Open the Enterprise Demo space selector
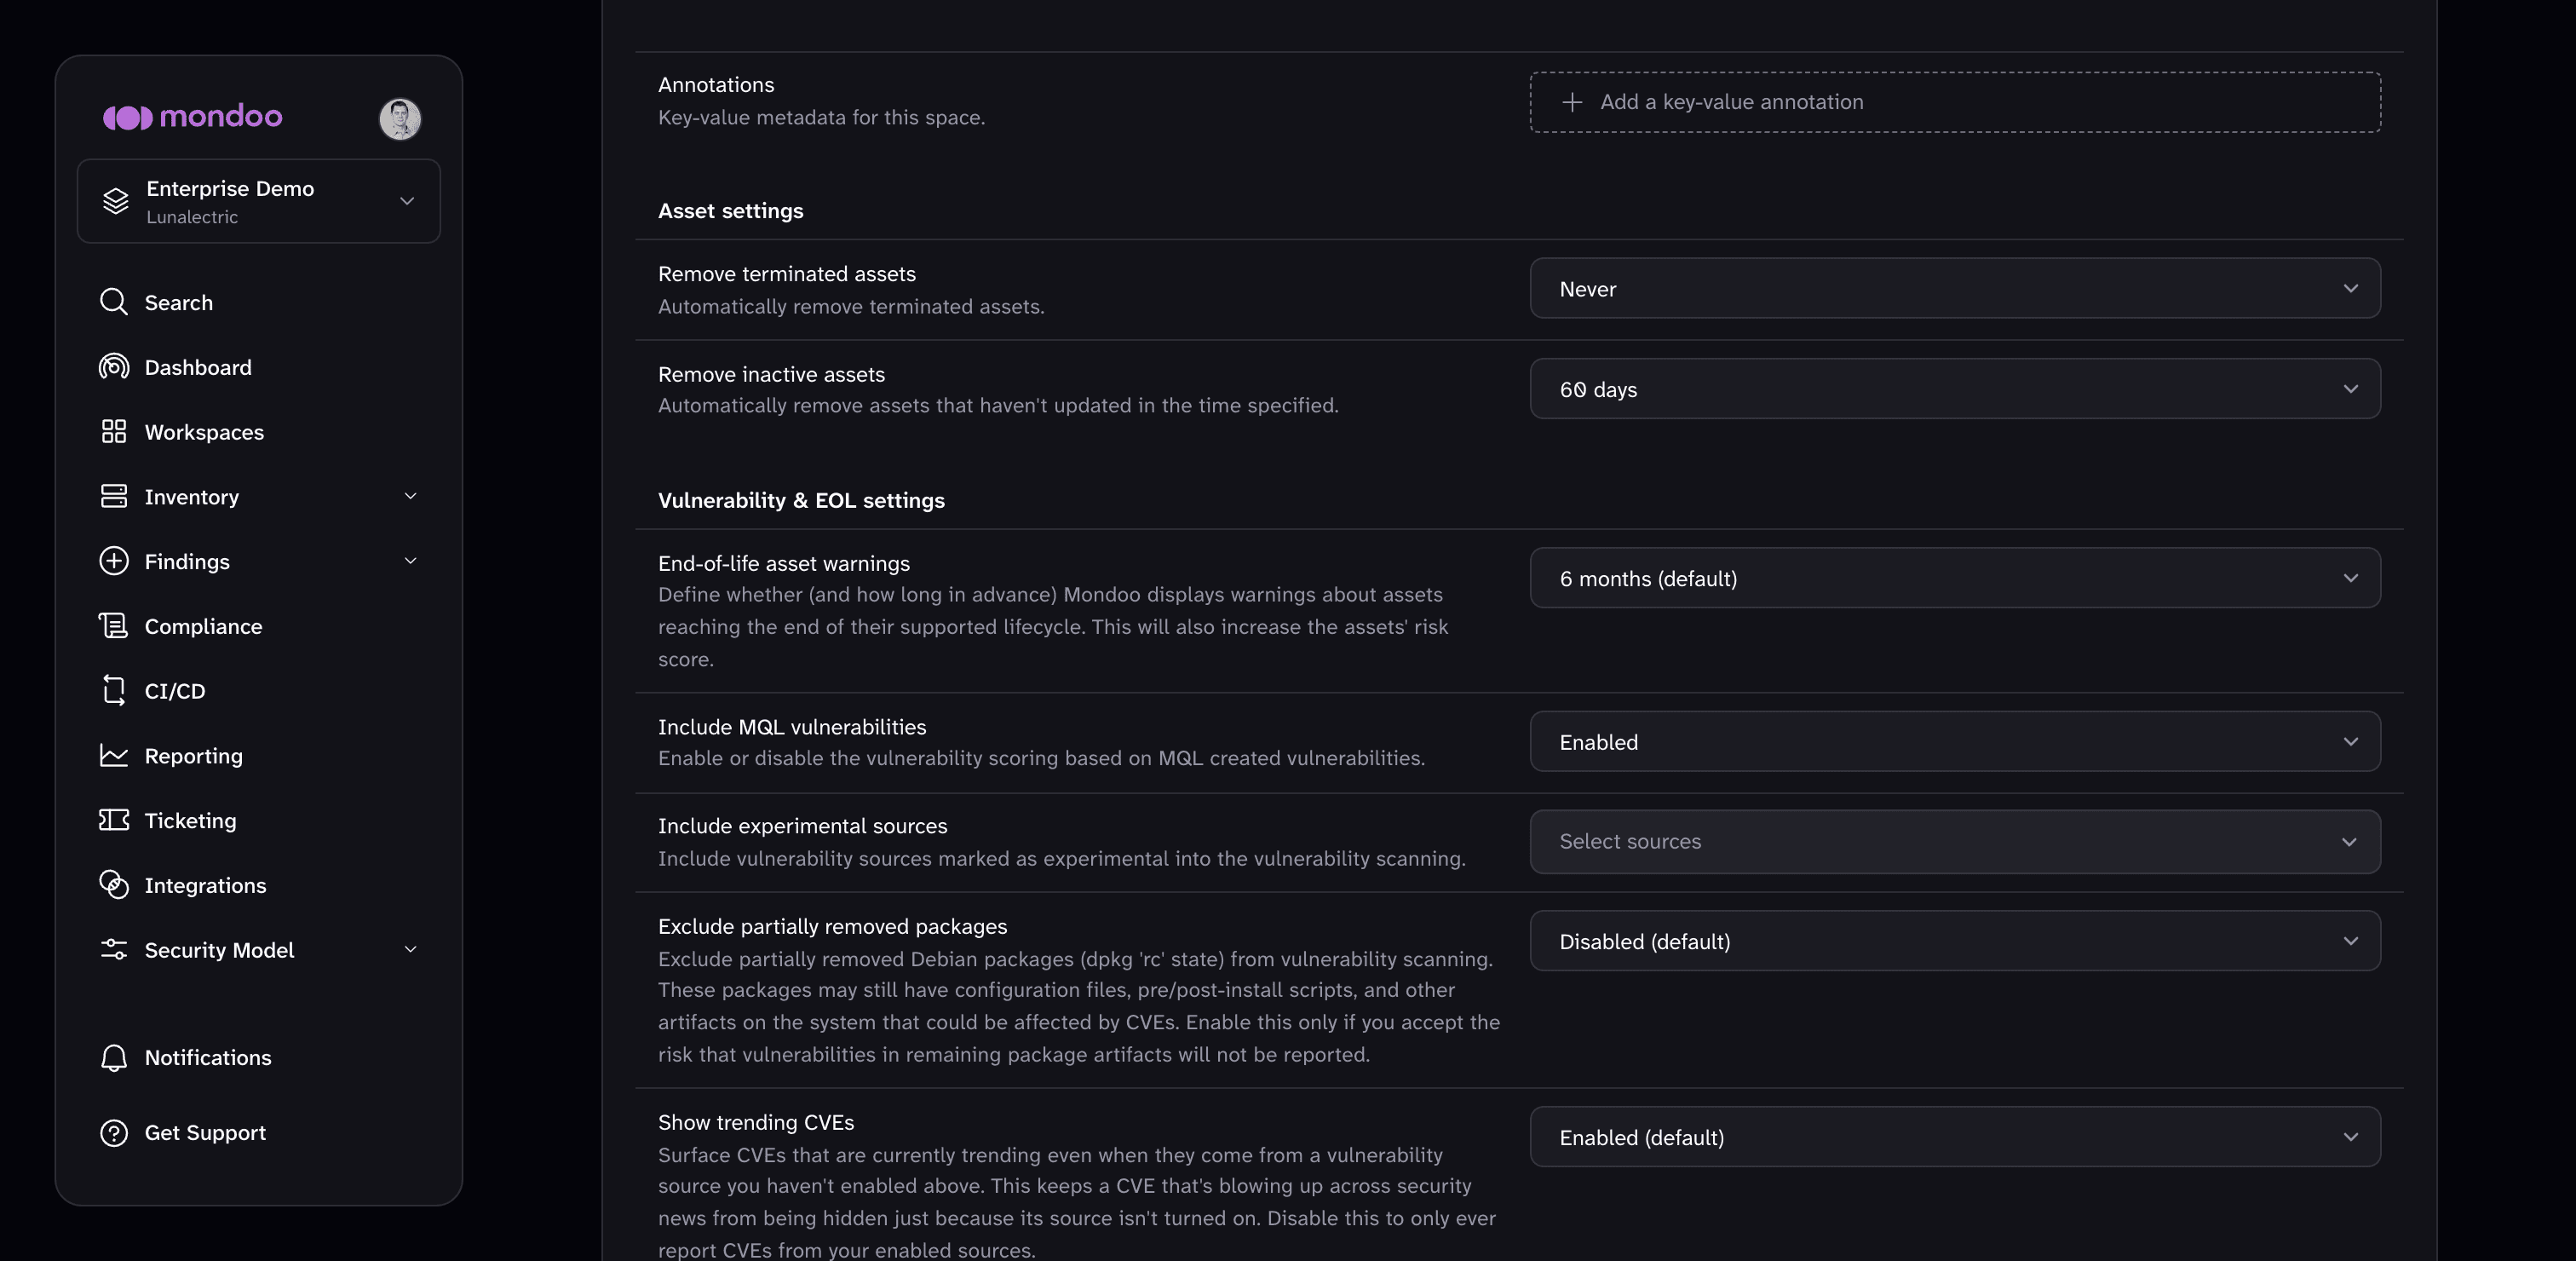This screenshot has width=2576, height=1261. pos(259,201)
